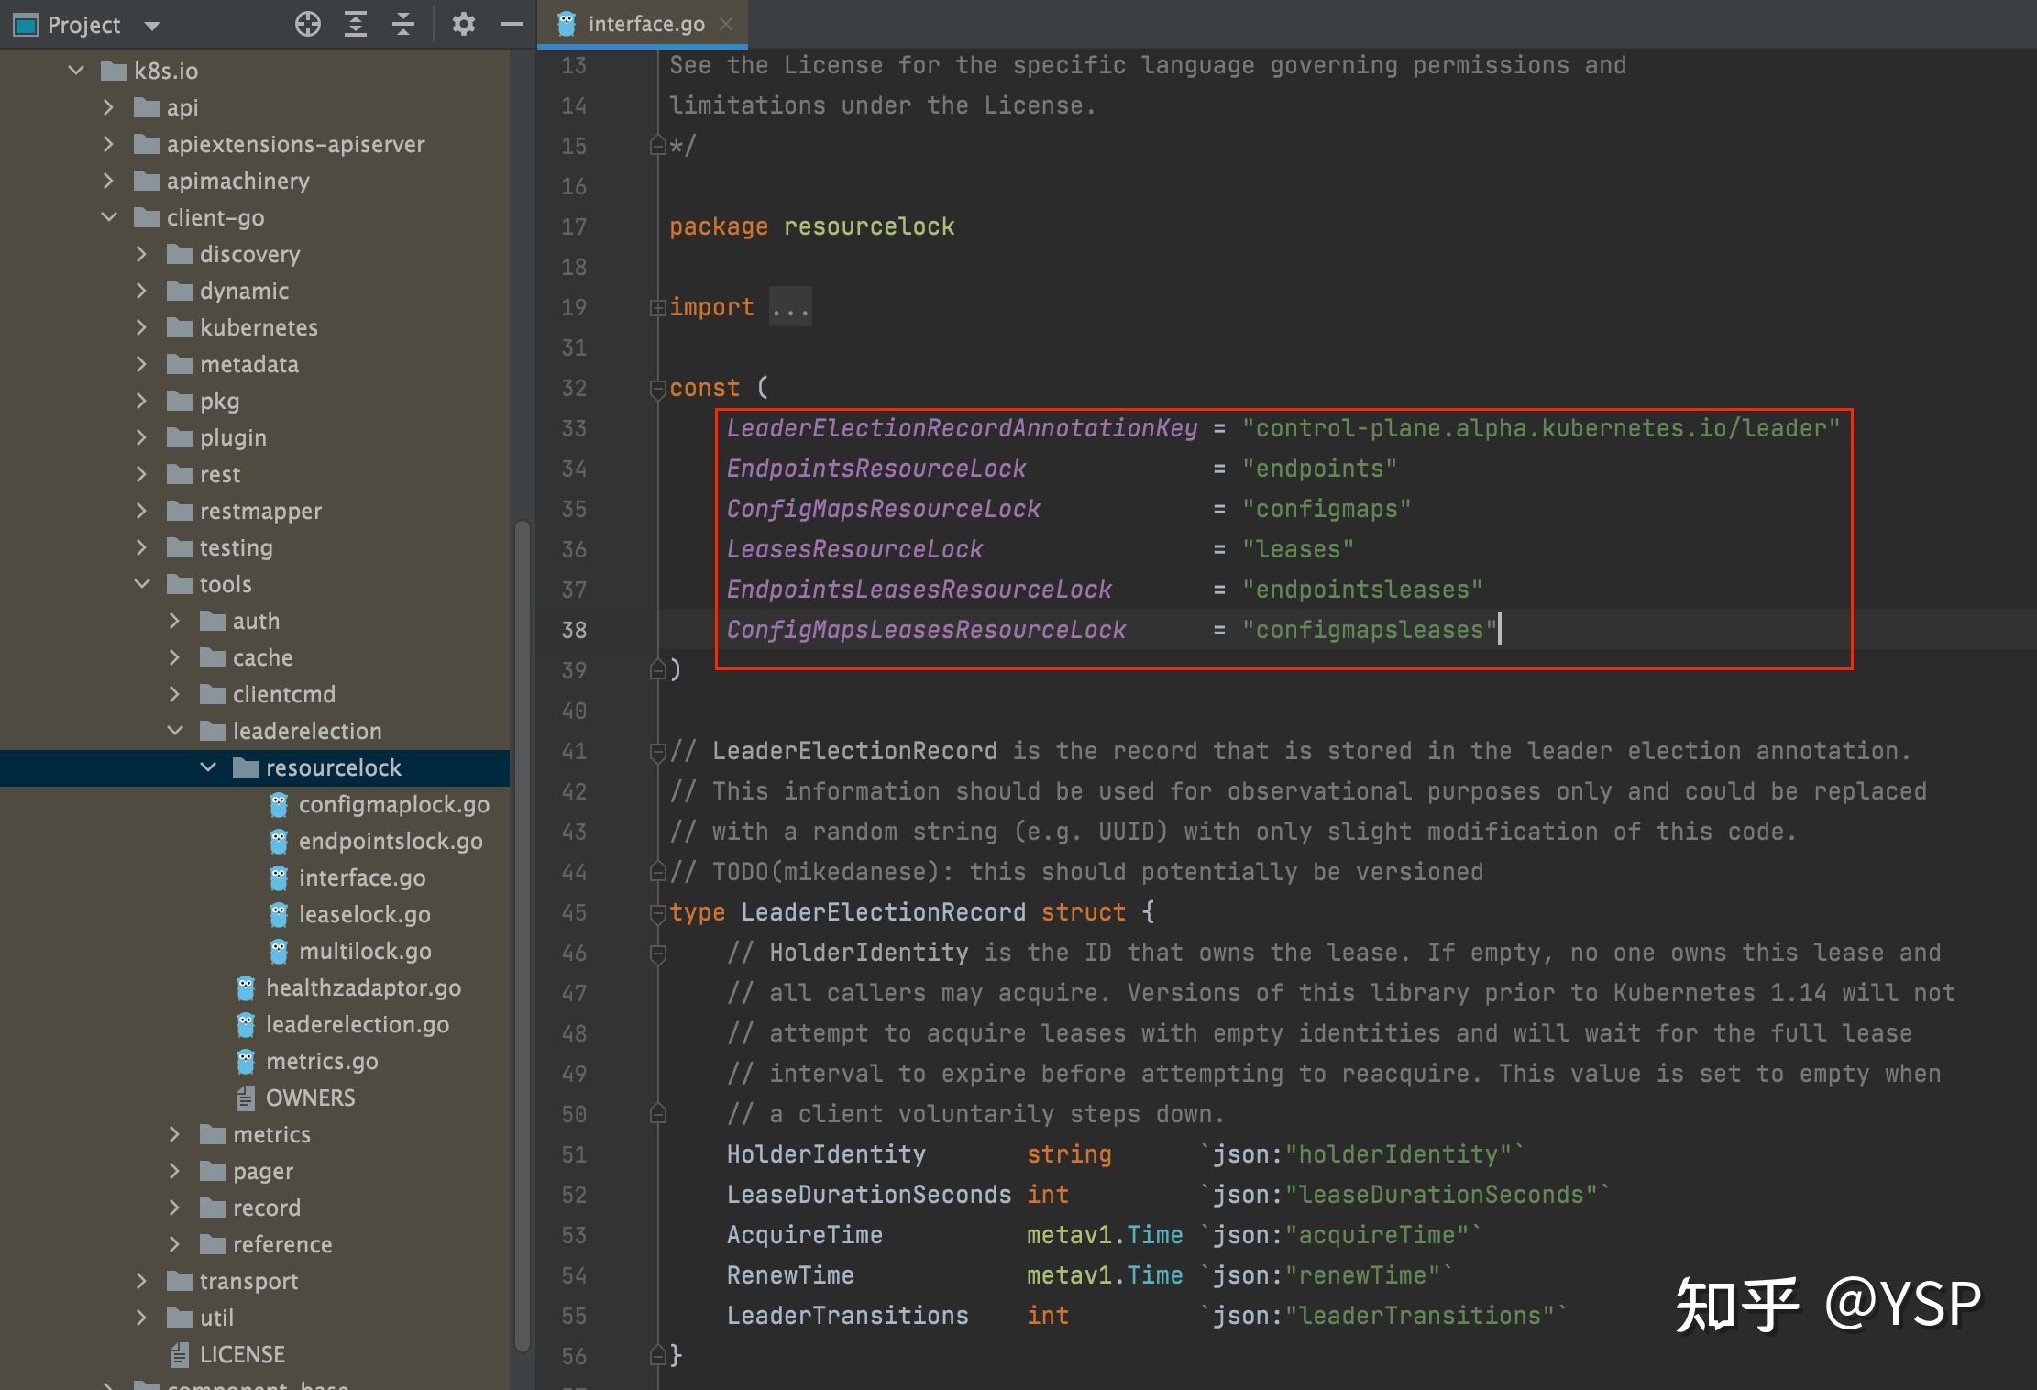
Task: Open the Project view dropdown arrow
Action: pyautogui.click(x=152, y=26)
